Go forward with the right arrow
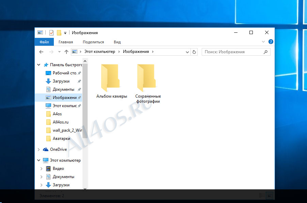 (x=51, y=52)
